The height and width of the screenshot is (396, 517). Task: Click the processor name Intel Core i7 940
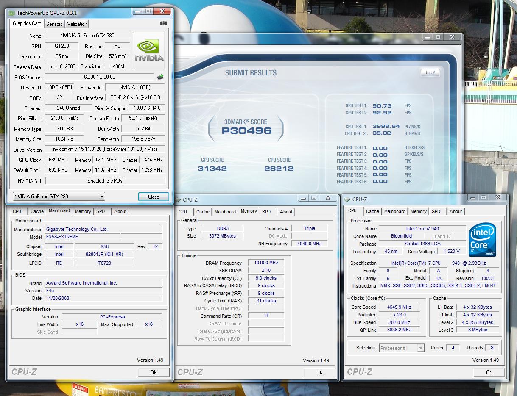pos(422,229)
